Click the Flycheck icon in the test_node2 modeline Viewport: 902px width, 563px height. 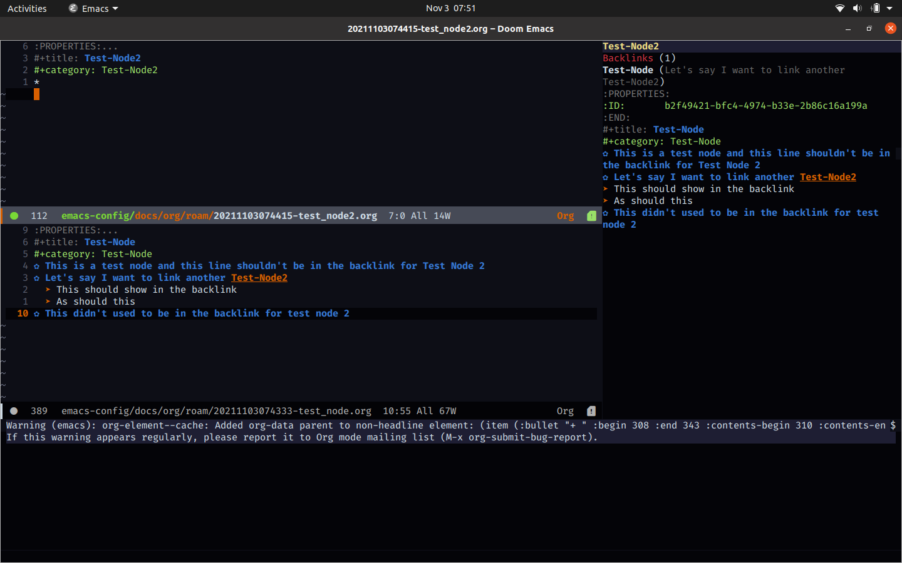[591, 215]
